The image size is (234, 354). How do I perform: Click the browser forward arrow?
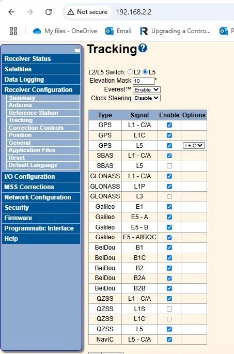coord(30,12)
